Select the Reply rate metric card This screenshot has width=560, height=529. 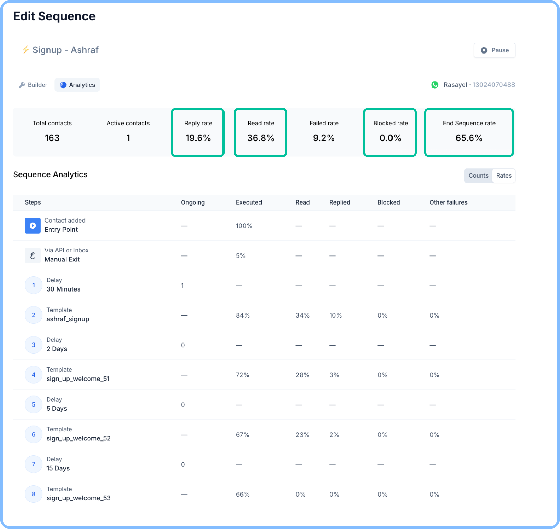click(x=198, y=132)
